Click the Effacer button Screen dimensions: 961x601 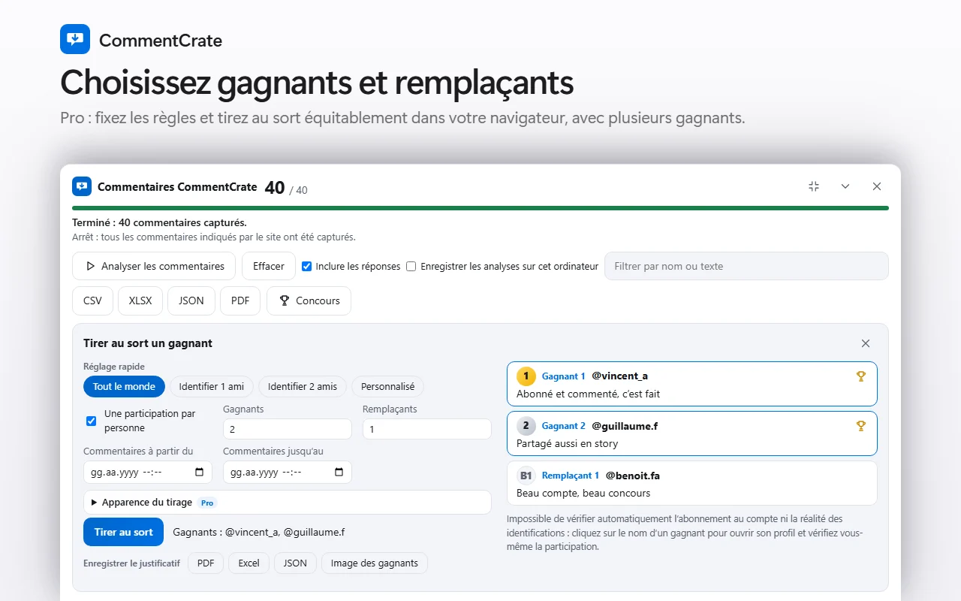pyautogui.click(x=269, y=266)
